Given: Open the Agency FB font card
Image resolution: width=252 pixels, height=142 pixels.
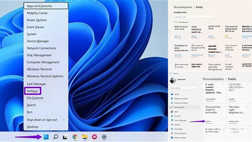Looking at the screenshot, I should [181, 32].
